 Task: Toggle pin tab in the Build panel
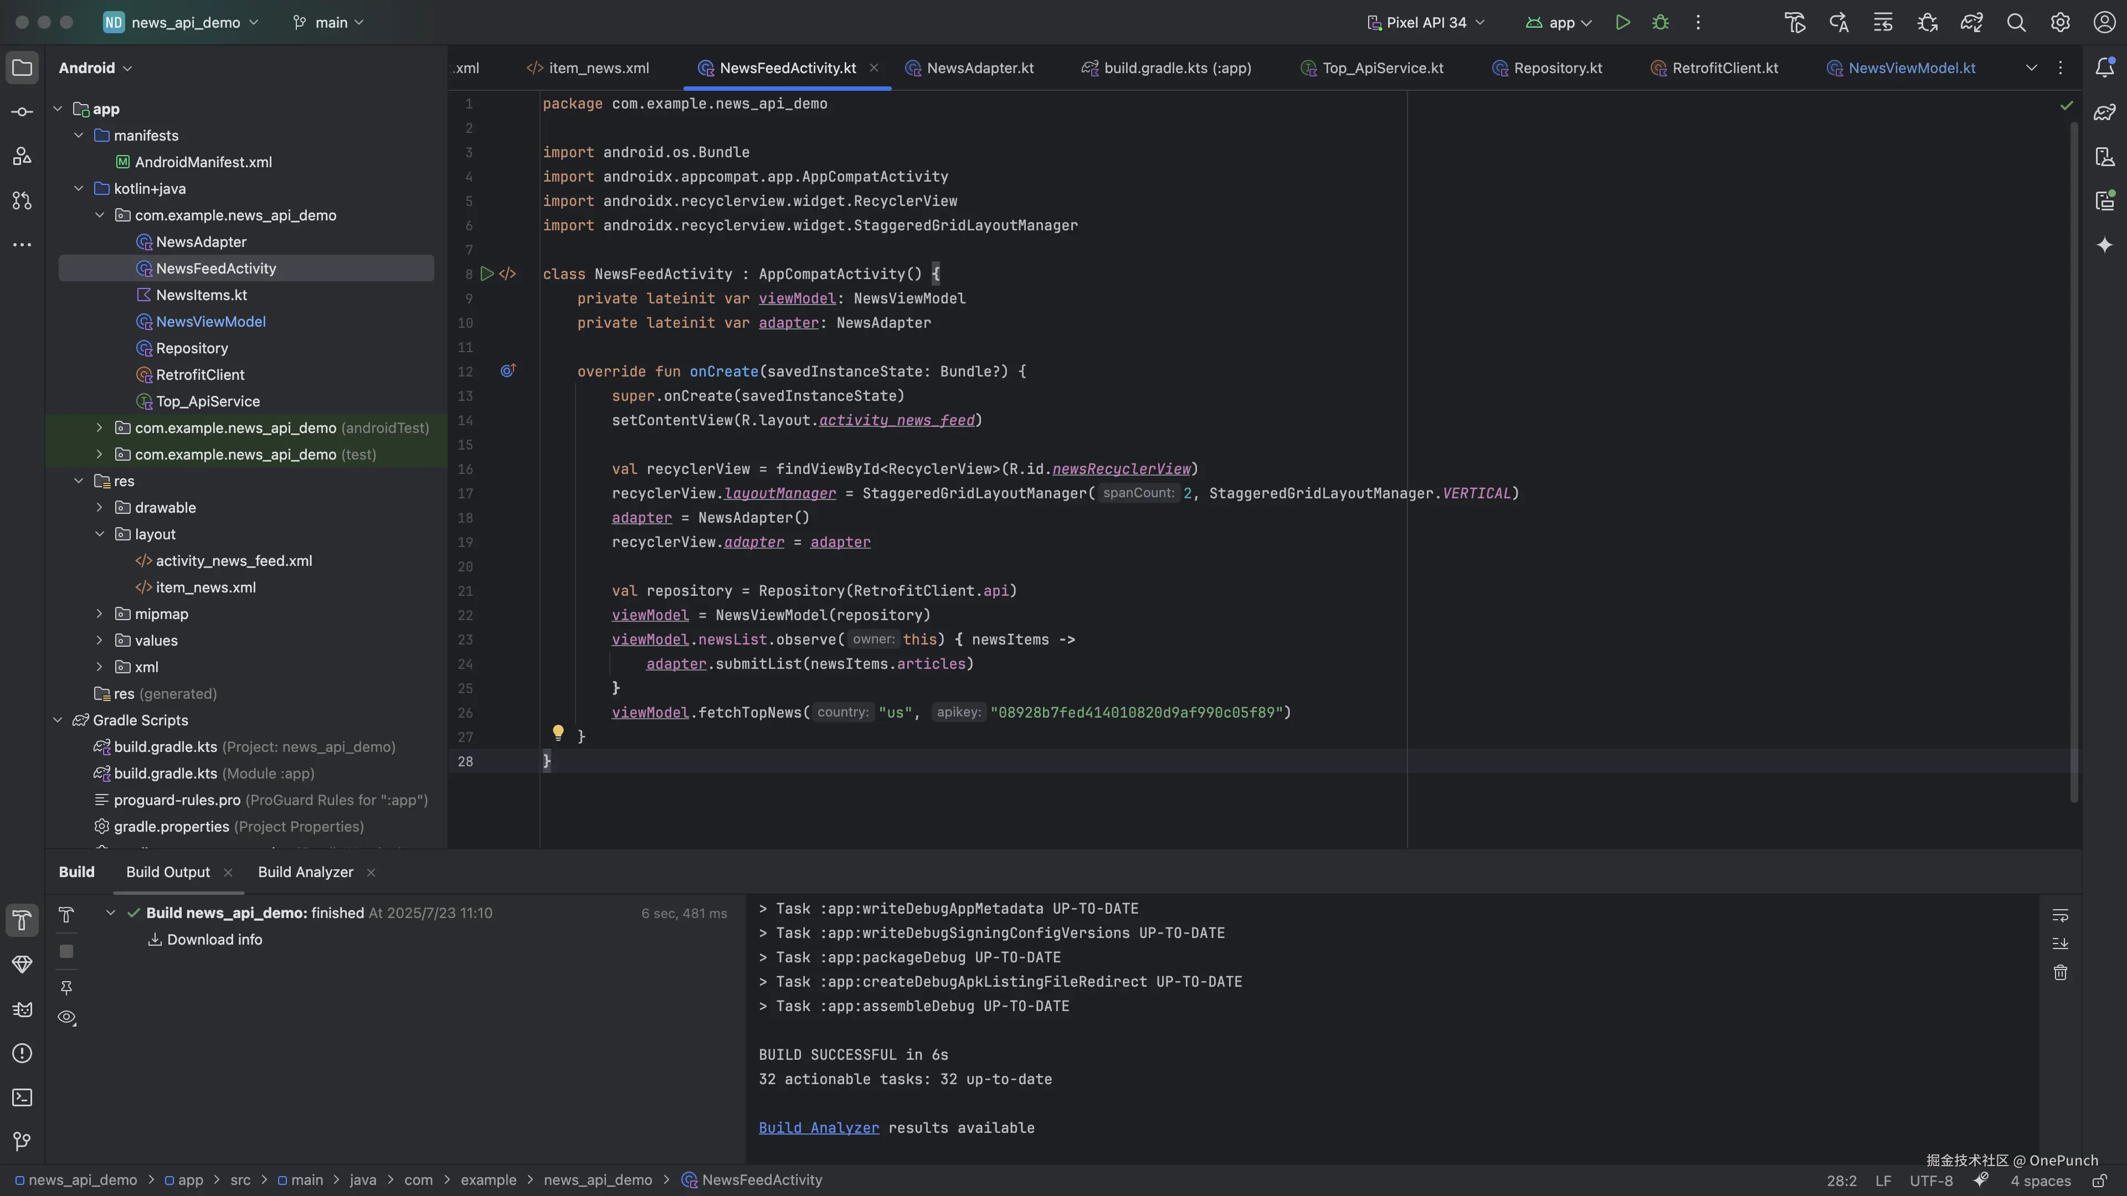point(67,987)
